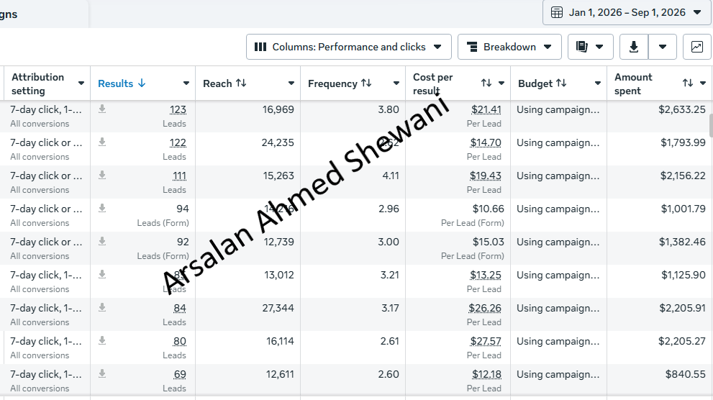
Task: Sort by the Frequency column header
Action: (340, 83)
